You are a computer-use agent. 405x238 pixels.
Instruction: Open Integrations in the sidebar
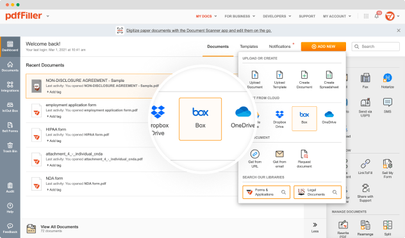10,87
